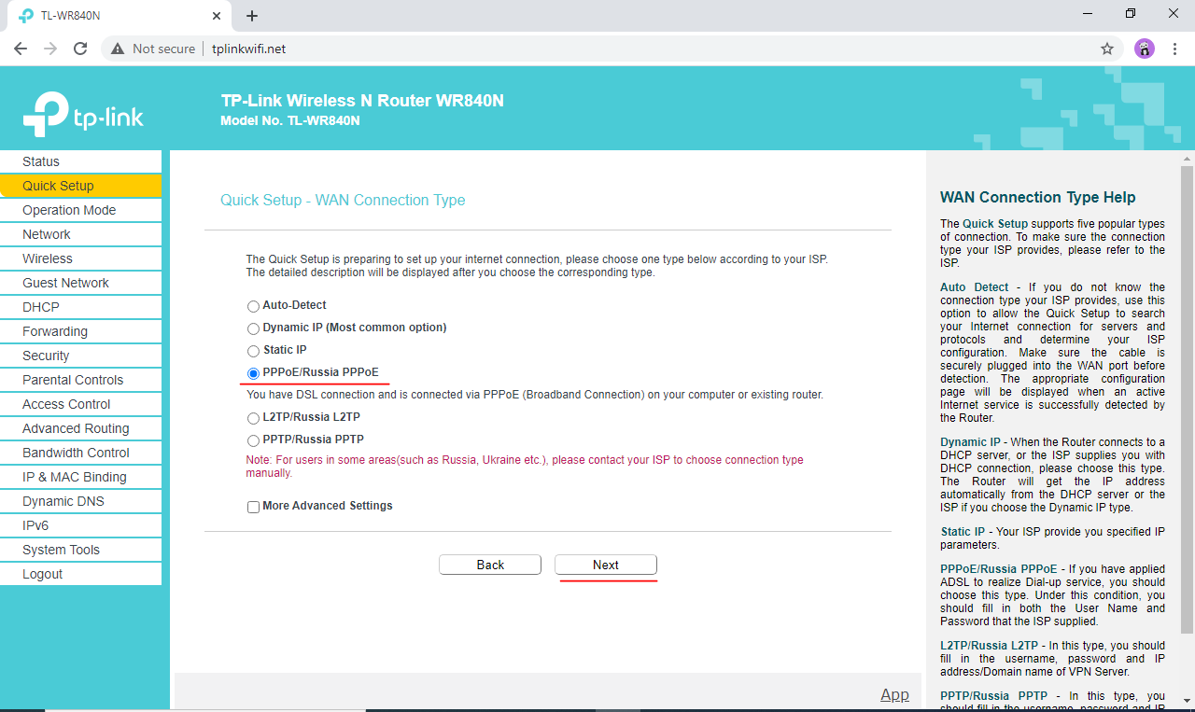Open a new tab with plus icon

tap(252, 16)
